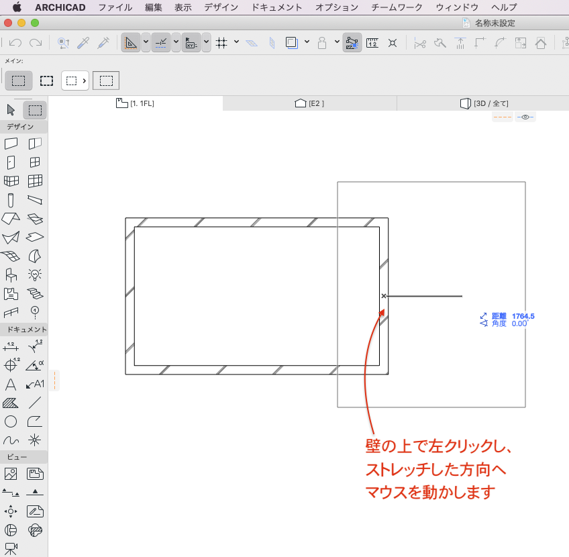The image size is (569, 557).
Task: Open Snap Guides dropdown arrow
Action: point(176,42)
